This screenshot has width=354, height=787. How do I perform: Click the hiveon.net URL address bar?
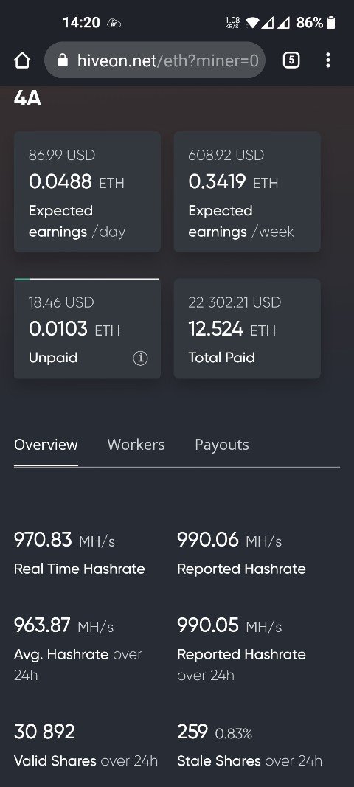click(155, 60)
